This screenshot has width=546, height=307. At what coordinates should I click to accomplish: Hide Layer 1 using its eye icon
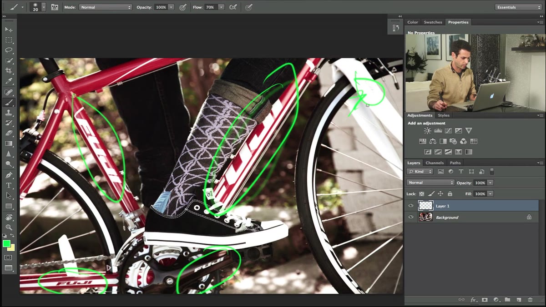tap(411, 206)
